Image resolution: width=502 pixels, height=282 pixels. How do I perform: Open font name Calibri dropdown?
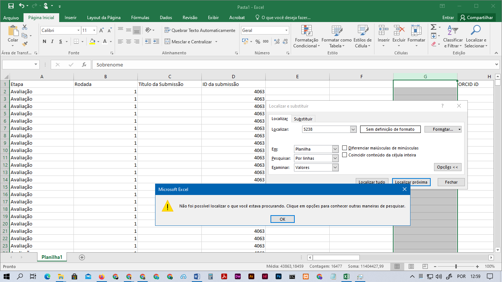(78, 30)
